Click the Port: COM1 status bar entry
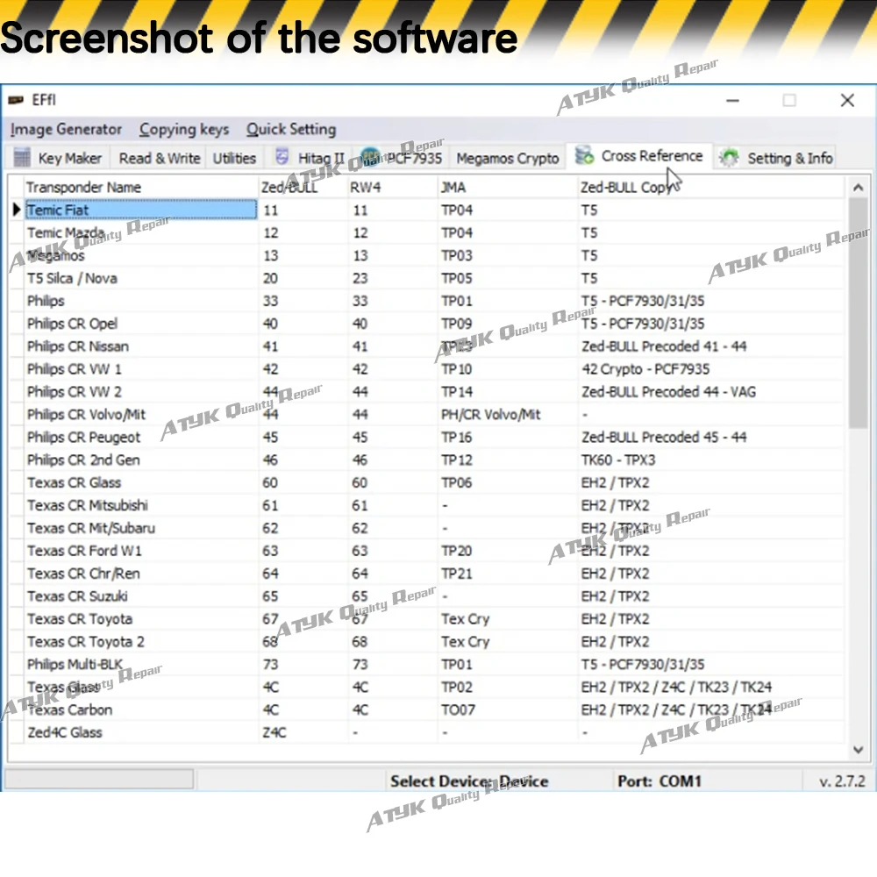 coord(659,781)
